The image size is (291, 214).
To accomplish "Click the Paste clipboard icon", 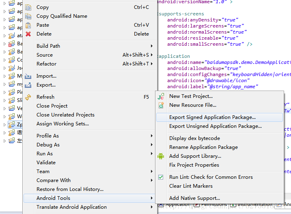I will pyautogui.click(x=28, y=25).
